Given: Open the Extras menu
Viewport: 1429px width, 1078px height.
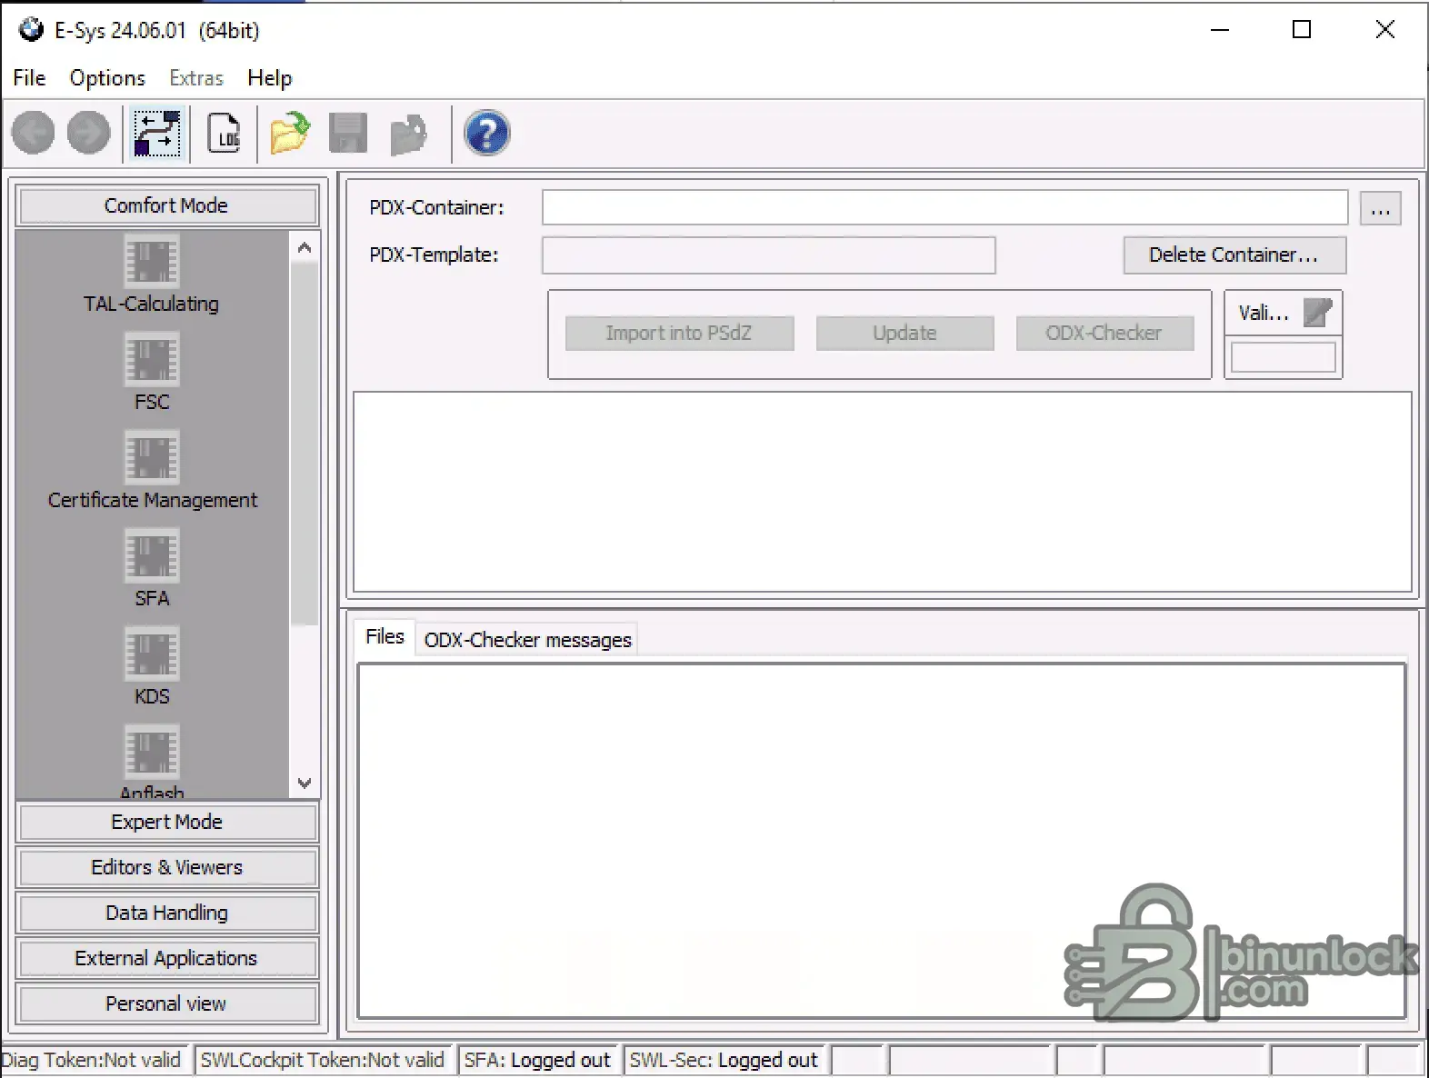Looking at the screenshot, I should tap(196, 78).
